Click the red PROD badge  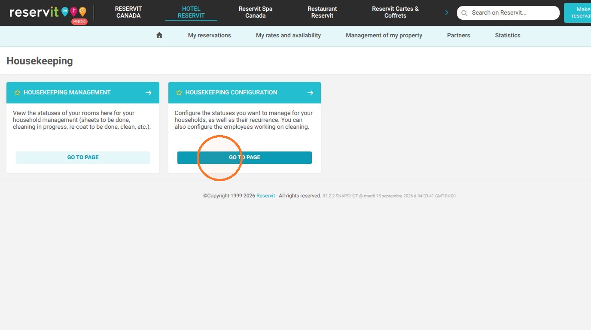click(79, 21)
